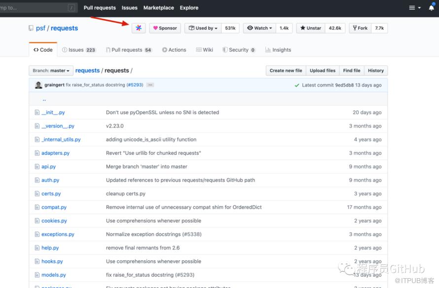The image size is (439, 288).
Task: Open commit 'remove final remnants from 2.6'
Action: click(x=143, y=248)
